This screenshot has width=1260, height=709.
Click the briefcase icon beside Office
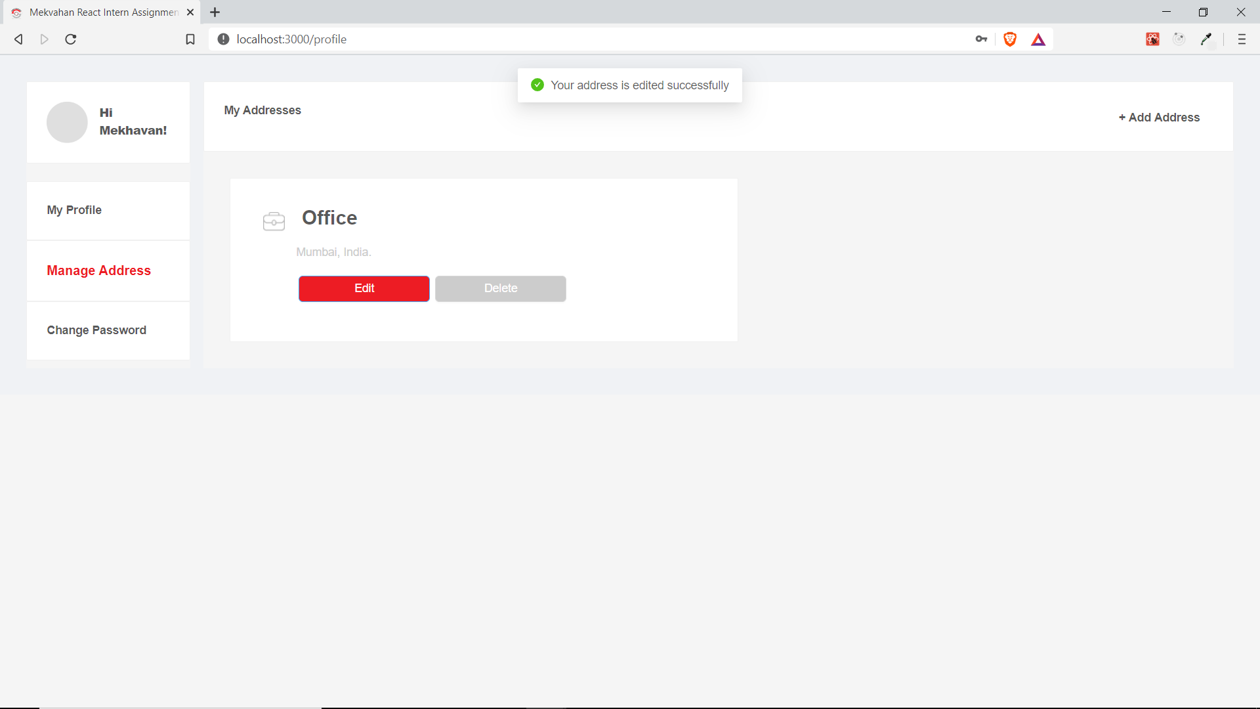(x=274, y=221)
